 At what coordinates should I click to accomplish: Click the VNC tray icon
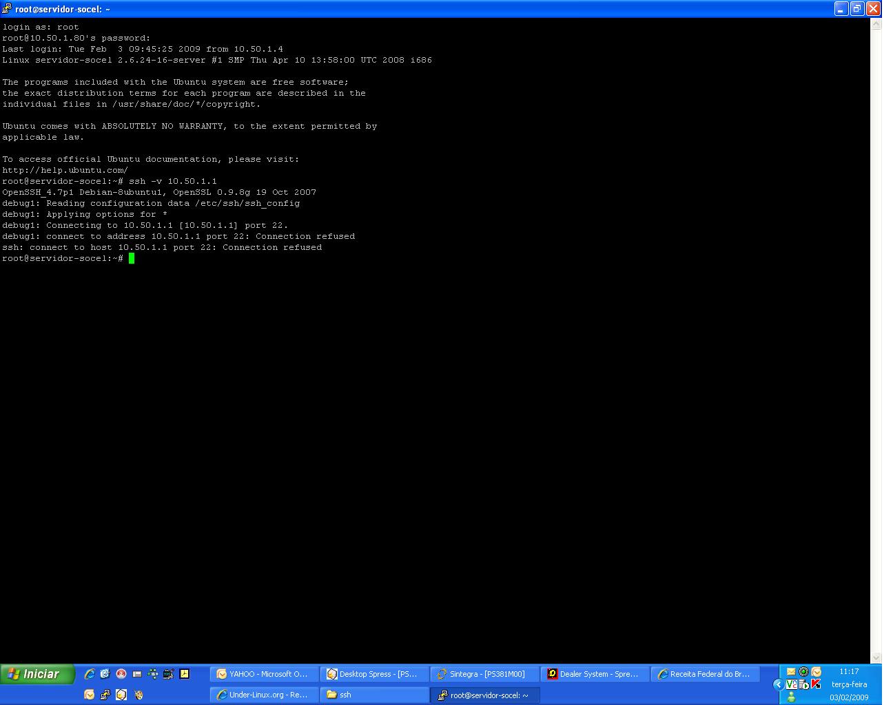[x=791, y=684]
